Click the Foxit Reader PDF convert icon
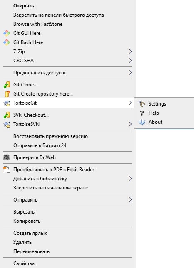Viewport: 194px width, 268px height. [7, 170]
